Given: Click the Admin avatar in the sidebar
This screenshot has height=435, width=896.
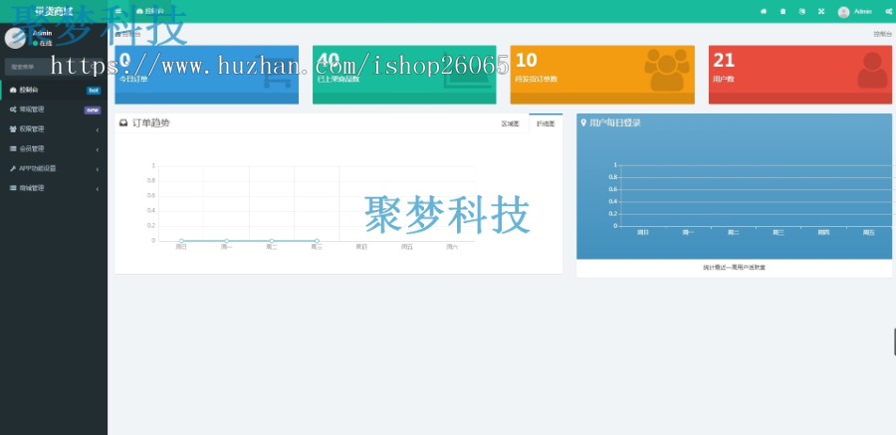Looking at the screenshot, I should point(15,38).
